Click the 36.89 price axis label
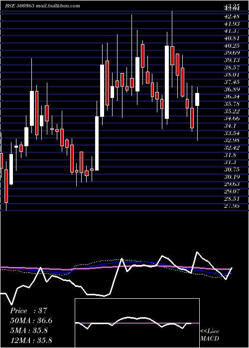 (232, 89)
